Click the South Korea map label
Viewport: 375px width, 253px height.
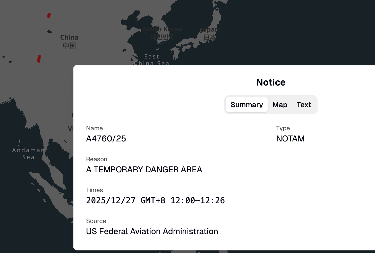pos(162,29)
